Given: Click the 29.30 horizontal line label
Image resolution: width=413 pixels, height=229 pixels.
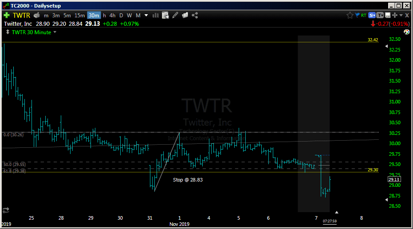Looking at the screenshot, I should click(373, 170).
